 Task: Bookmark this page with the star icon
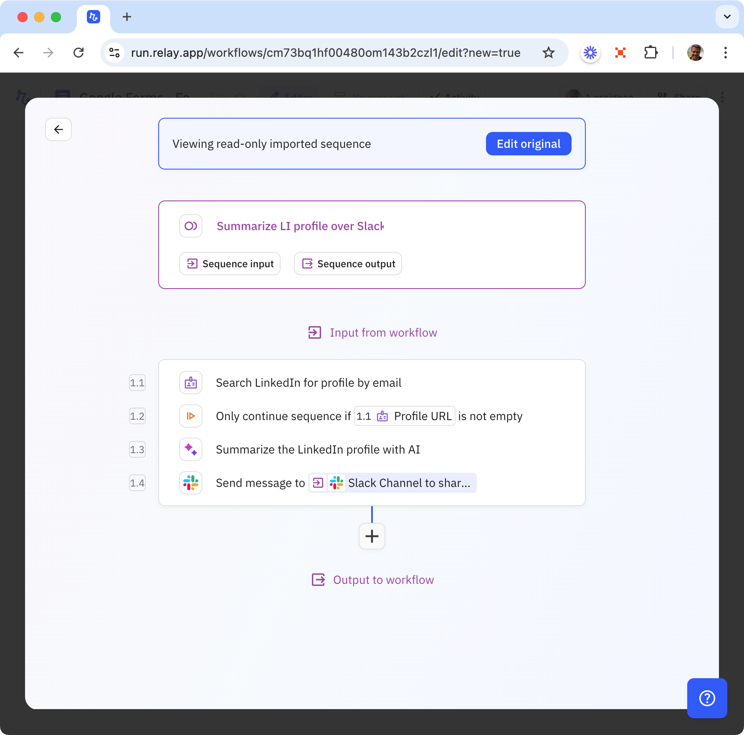(x=548, y=53)
